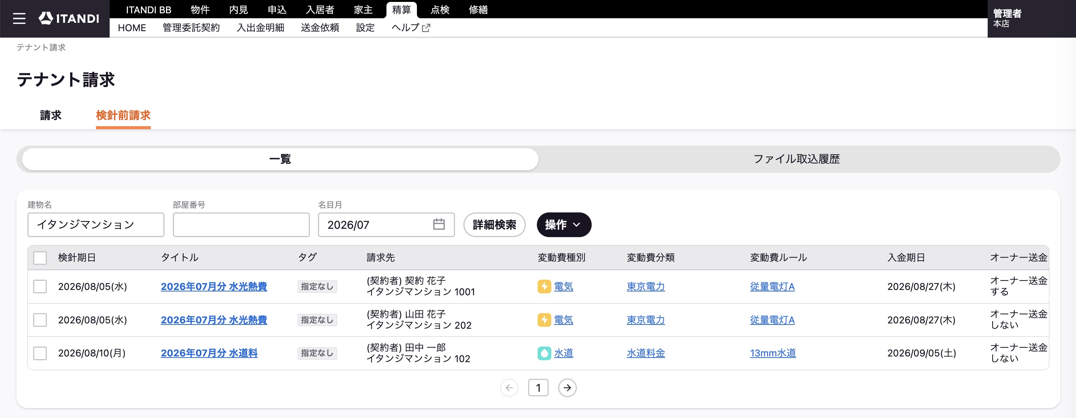
Task: Click the 詳細検索 button
Action: [494, 225]
